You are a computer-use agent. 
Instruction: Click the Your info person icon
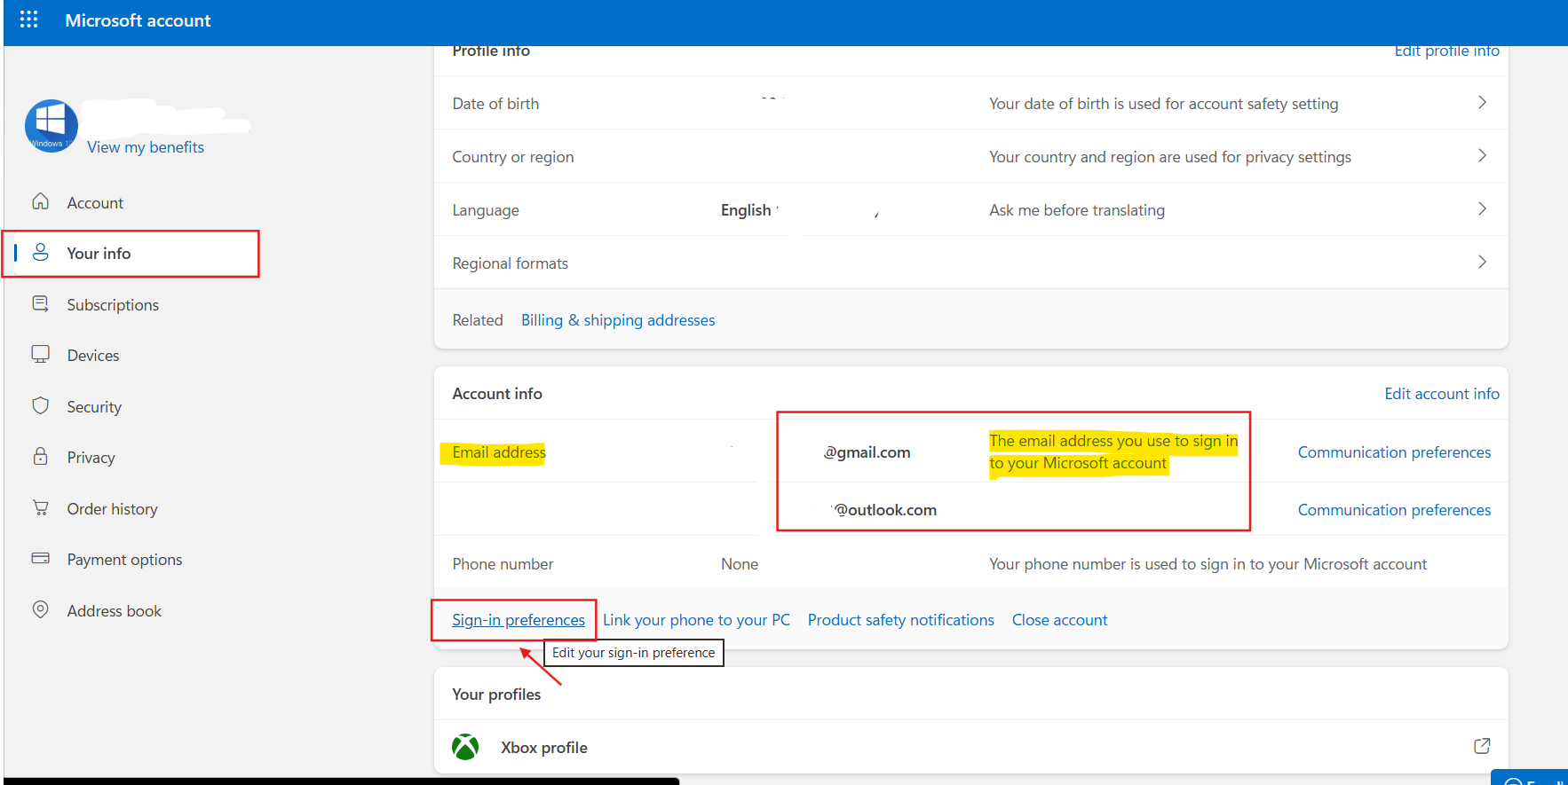click(40, 252)
